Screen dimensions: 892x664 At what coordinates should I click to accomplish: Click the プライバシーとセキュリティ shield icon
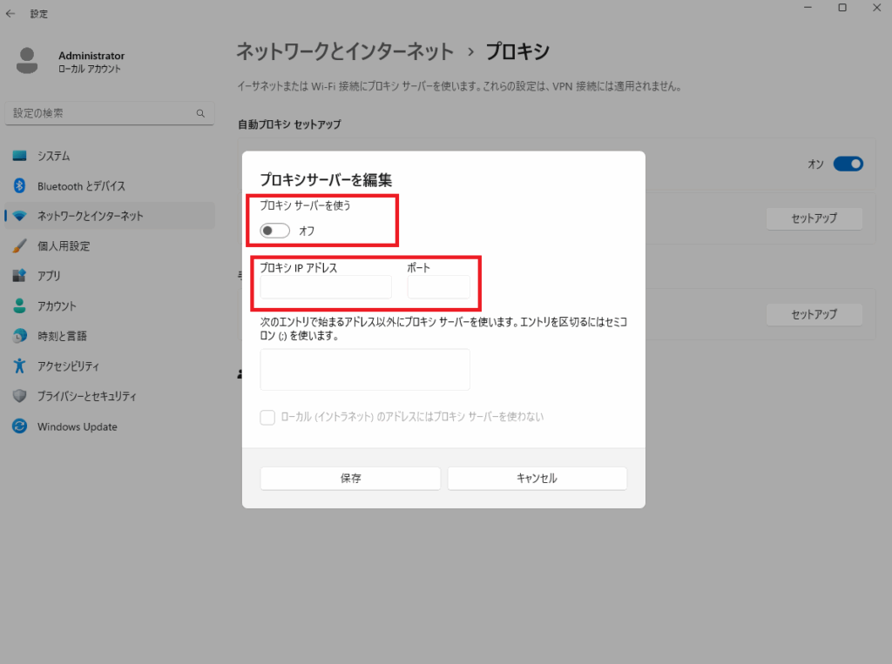click(19, 396)
